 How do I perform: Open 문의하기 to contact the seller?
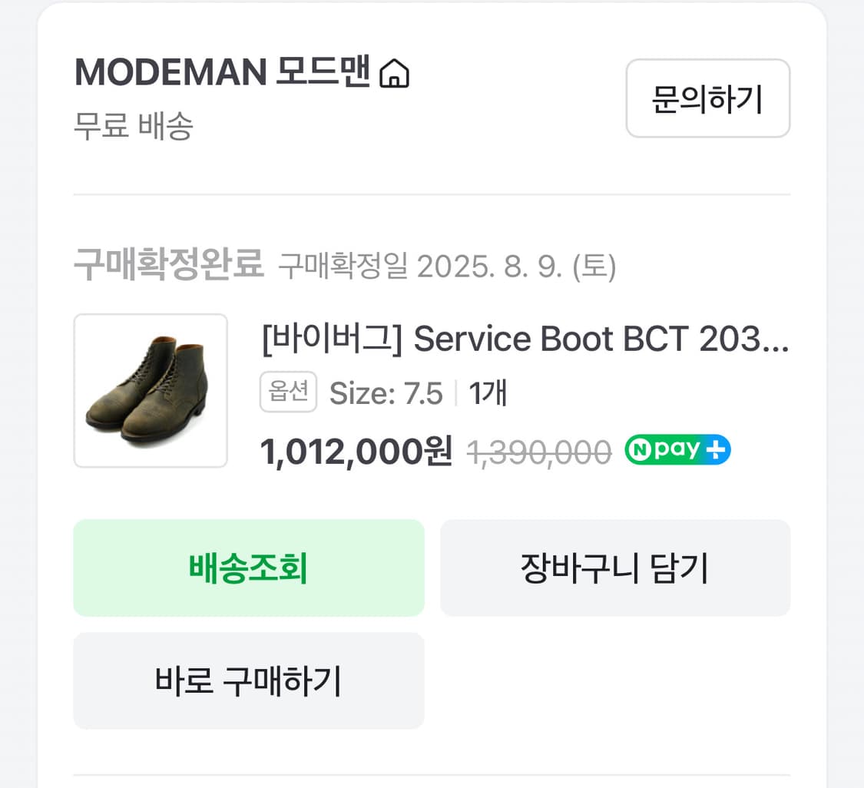(x=707, y=98)
